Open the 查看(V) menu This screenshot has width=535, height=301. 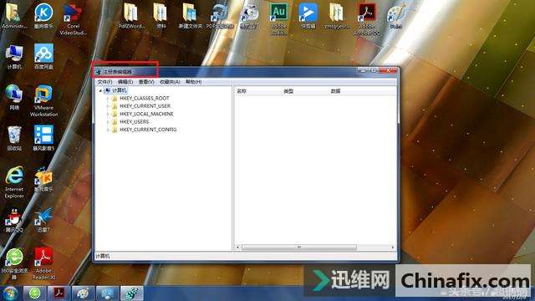[146, 82]
